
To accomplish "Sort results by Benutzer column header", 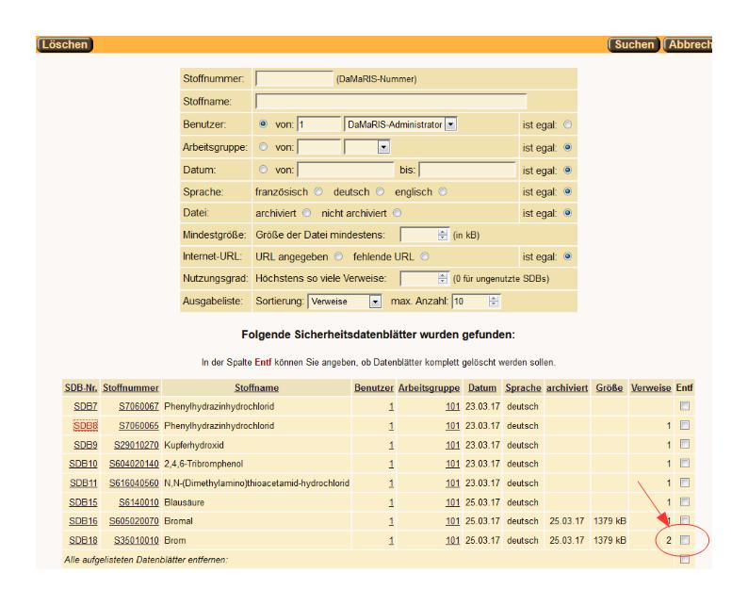I will (373, 388).
